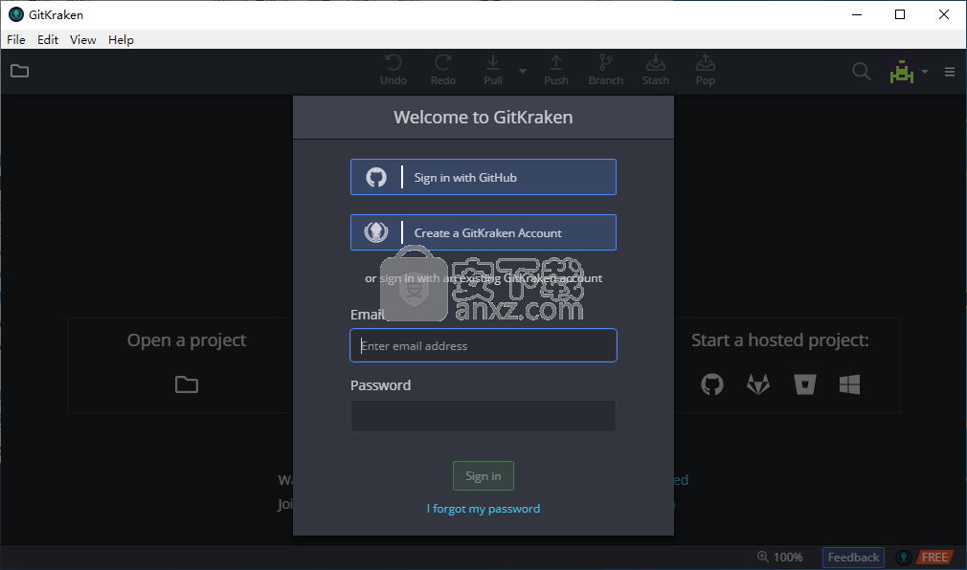The width and height of the screenshot is (967, 570).
Task: Click the folder icon under Open a project
Action: (x=187, y=384)
